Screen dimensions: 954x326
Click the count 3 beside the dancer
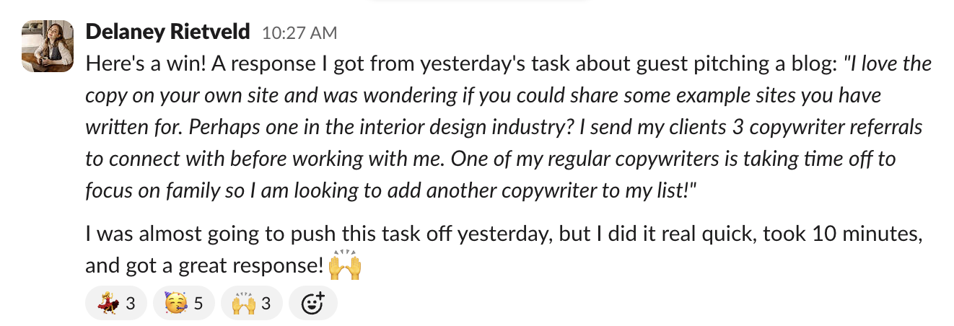[x=131, y=304]
